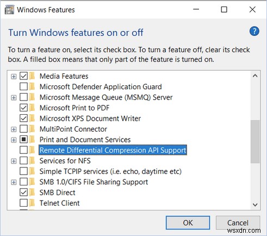Click the SMB Direct folder icon
267x236 pixels.
click(32, 192)
